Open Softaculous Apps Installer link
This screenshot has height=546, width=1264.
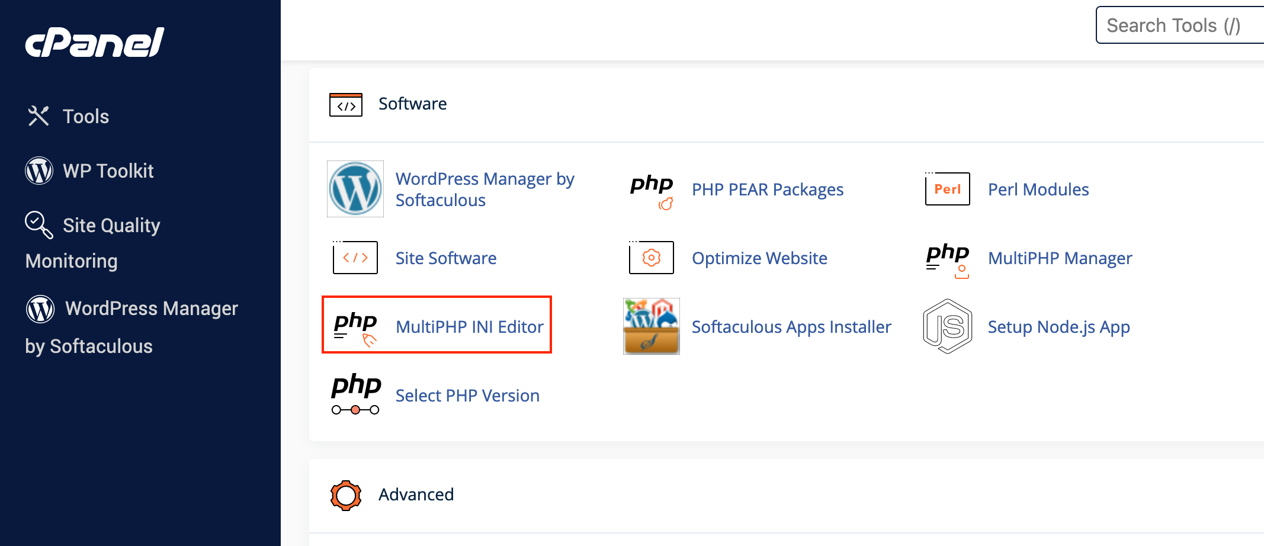[791, 327]
